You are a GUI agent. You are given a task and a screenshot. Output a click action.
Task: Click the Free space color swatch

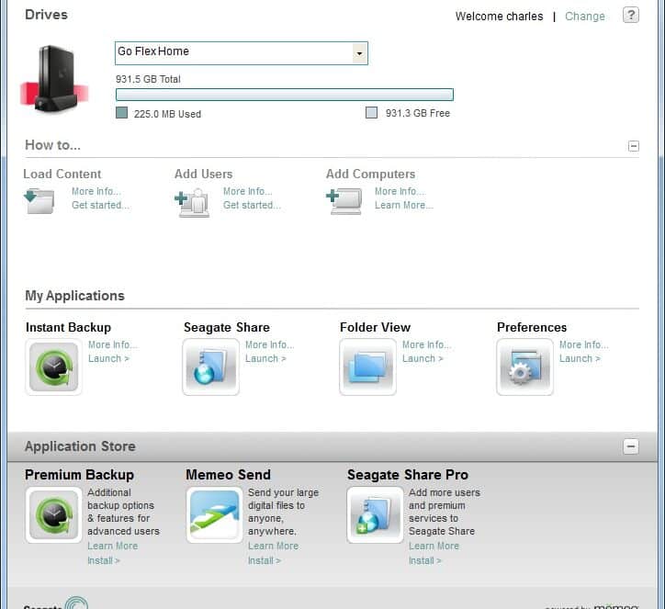[371, 113]
